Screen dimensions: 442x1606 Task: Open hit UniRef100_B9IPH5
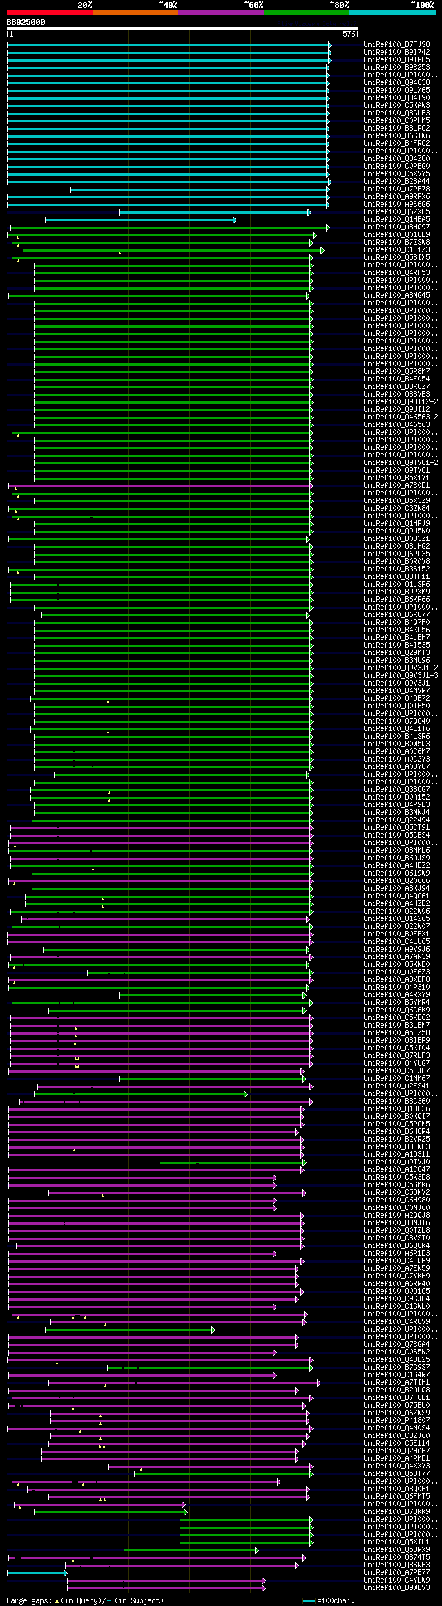tap(396, 60)
